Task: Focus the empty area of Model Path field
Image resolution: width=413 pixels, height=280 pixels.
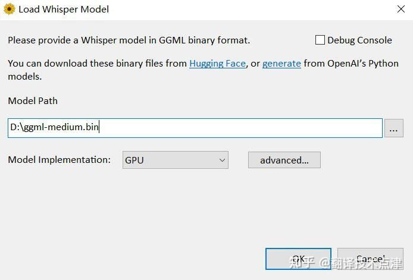Action: click(x=240, y=128)
